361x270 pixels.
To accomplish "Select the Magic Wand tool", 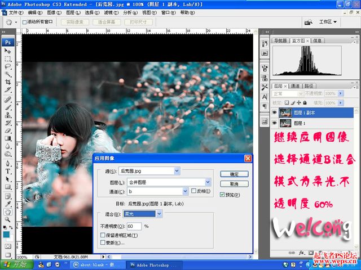I will pos(8,74).
